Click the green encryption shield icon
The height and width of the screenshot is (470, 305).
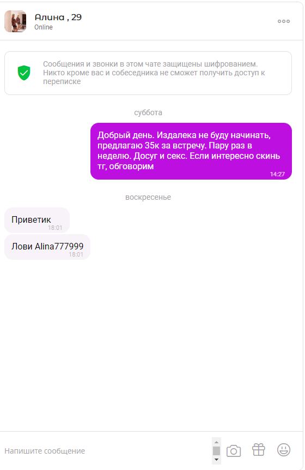[24, 73]
